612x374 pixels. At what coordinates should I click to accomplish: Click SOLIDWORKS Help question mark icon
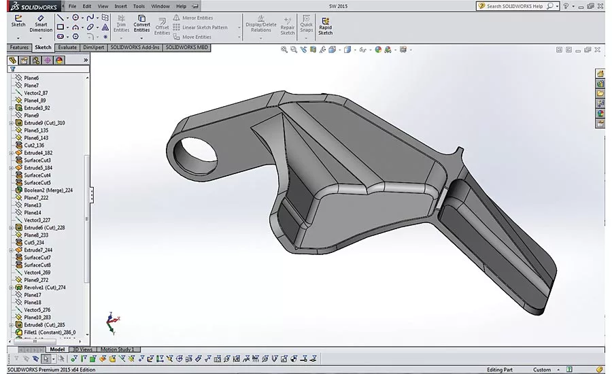coord(566,6)
